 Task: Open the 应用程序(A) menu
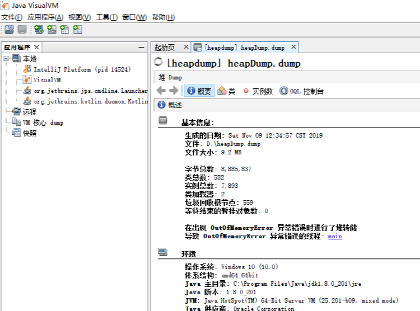[x=45, y=17]
